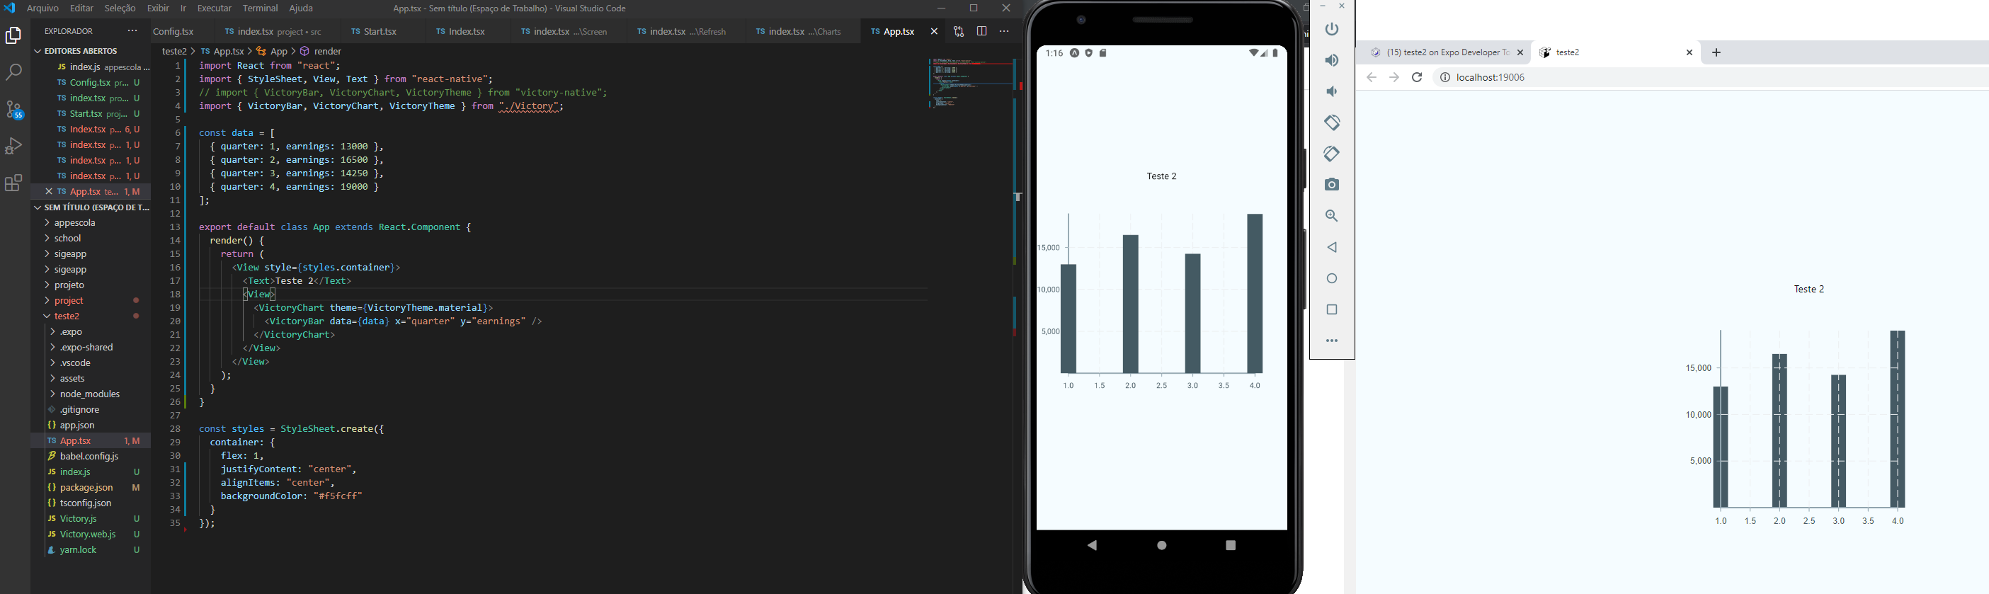The height and width of the screenshot is (594, 1989).
Task: Open yarn.lock in explorer tree
Action: click(91, 550)
